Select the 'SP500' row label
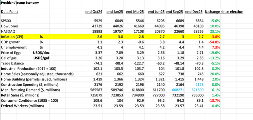253x120 pixels. pos(6,21)
